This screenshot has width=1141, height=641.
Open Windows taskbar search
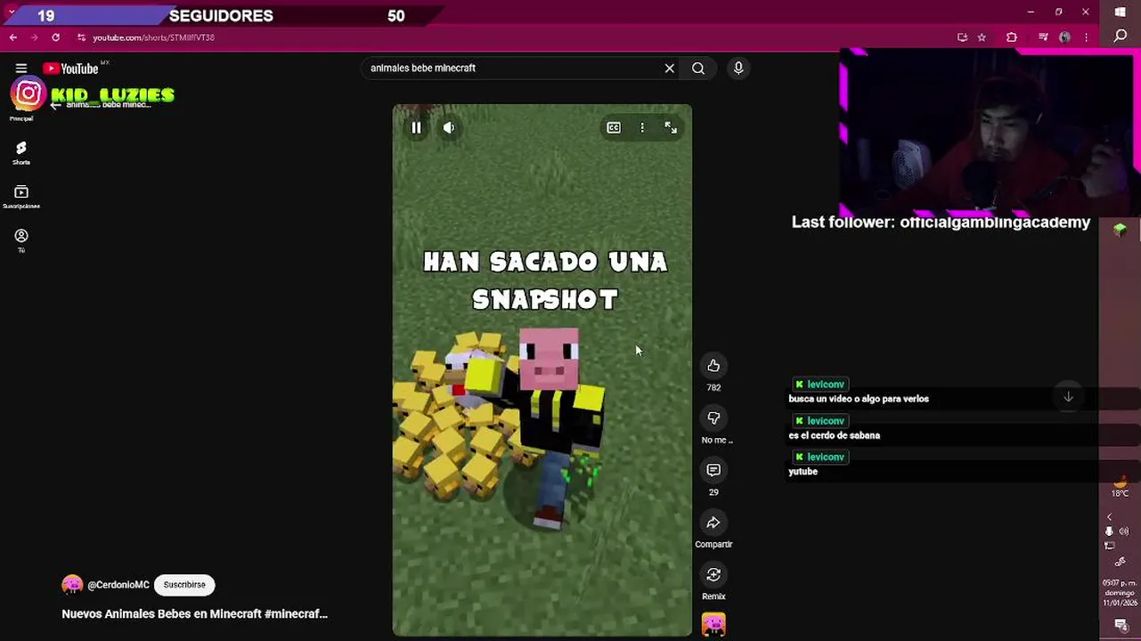1121,36
